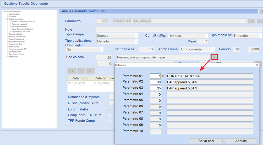Screen dimensions: 263x145
Task: Click 31/12/2099 date cell
Action: [x=103, y=83]
